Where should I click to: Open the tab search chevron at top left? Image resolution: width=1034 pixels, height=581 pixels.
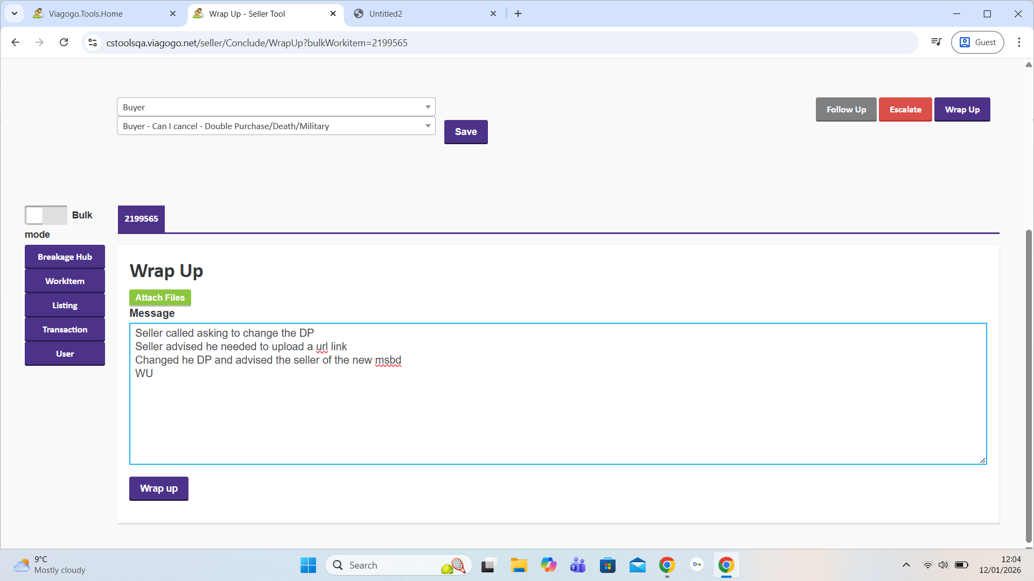click(15, 13)
